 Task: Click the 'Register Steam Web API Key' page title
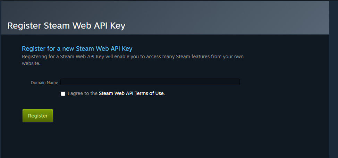pyautogui.click(x=66, y=26)
